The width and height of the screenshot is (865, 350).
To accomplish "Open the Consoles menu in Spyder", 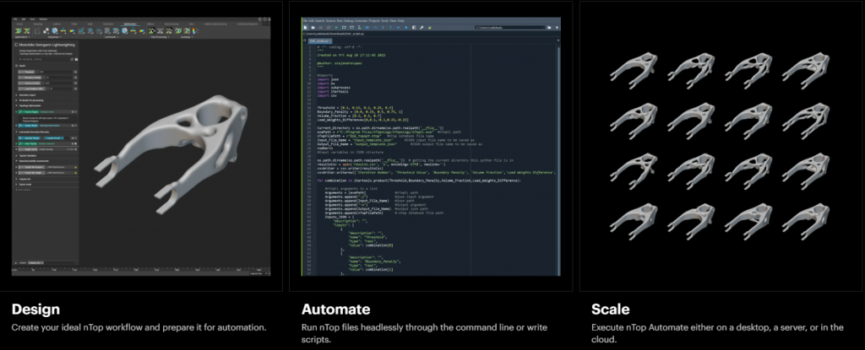I will tap(361, 20).
